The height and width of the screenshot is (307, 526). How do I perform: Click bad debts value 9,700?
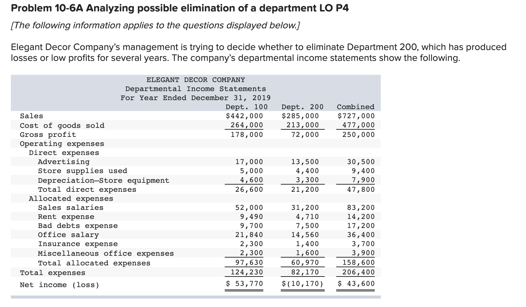point(251,226)
